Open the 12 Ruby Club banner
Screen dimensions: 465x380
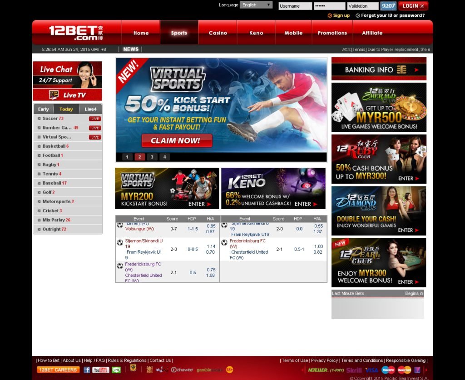pyautogui.click(x=379, y=159)
